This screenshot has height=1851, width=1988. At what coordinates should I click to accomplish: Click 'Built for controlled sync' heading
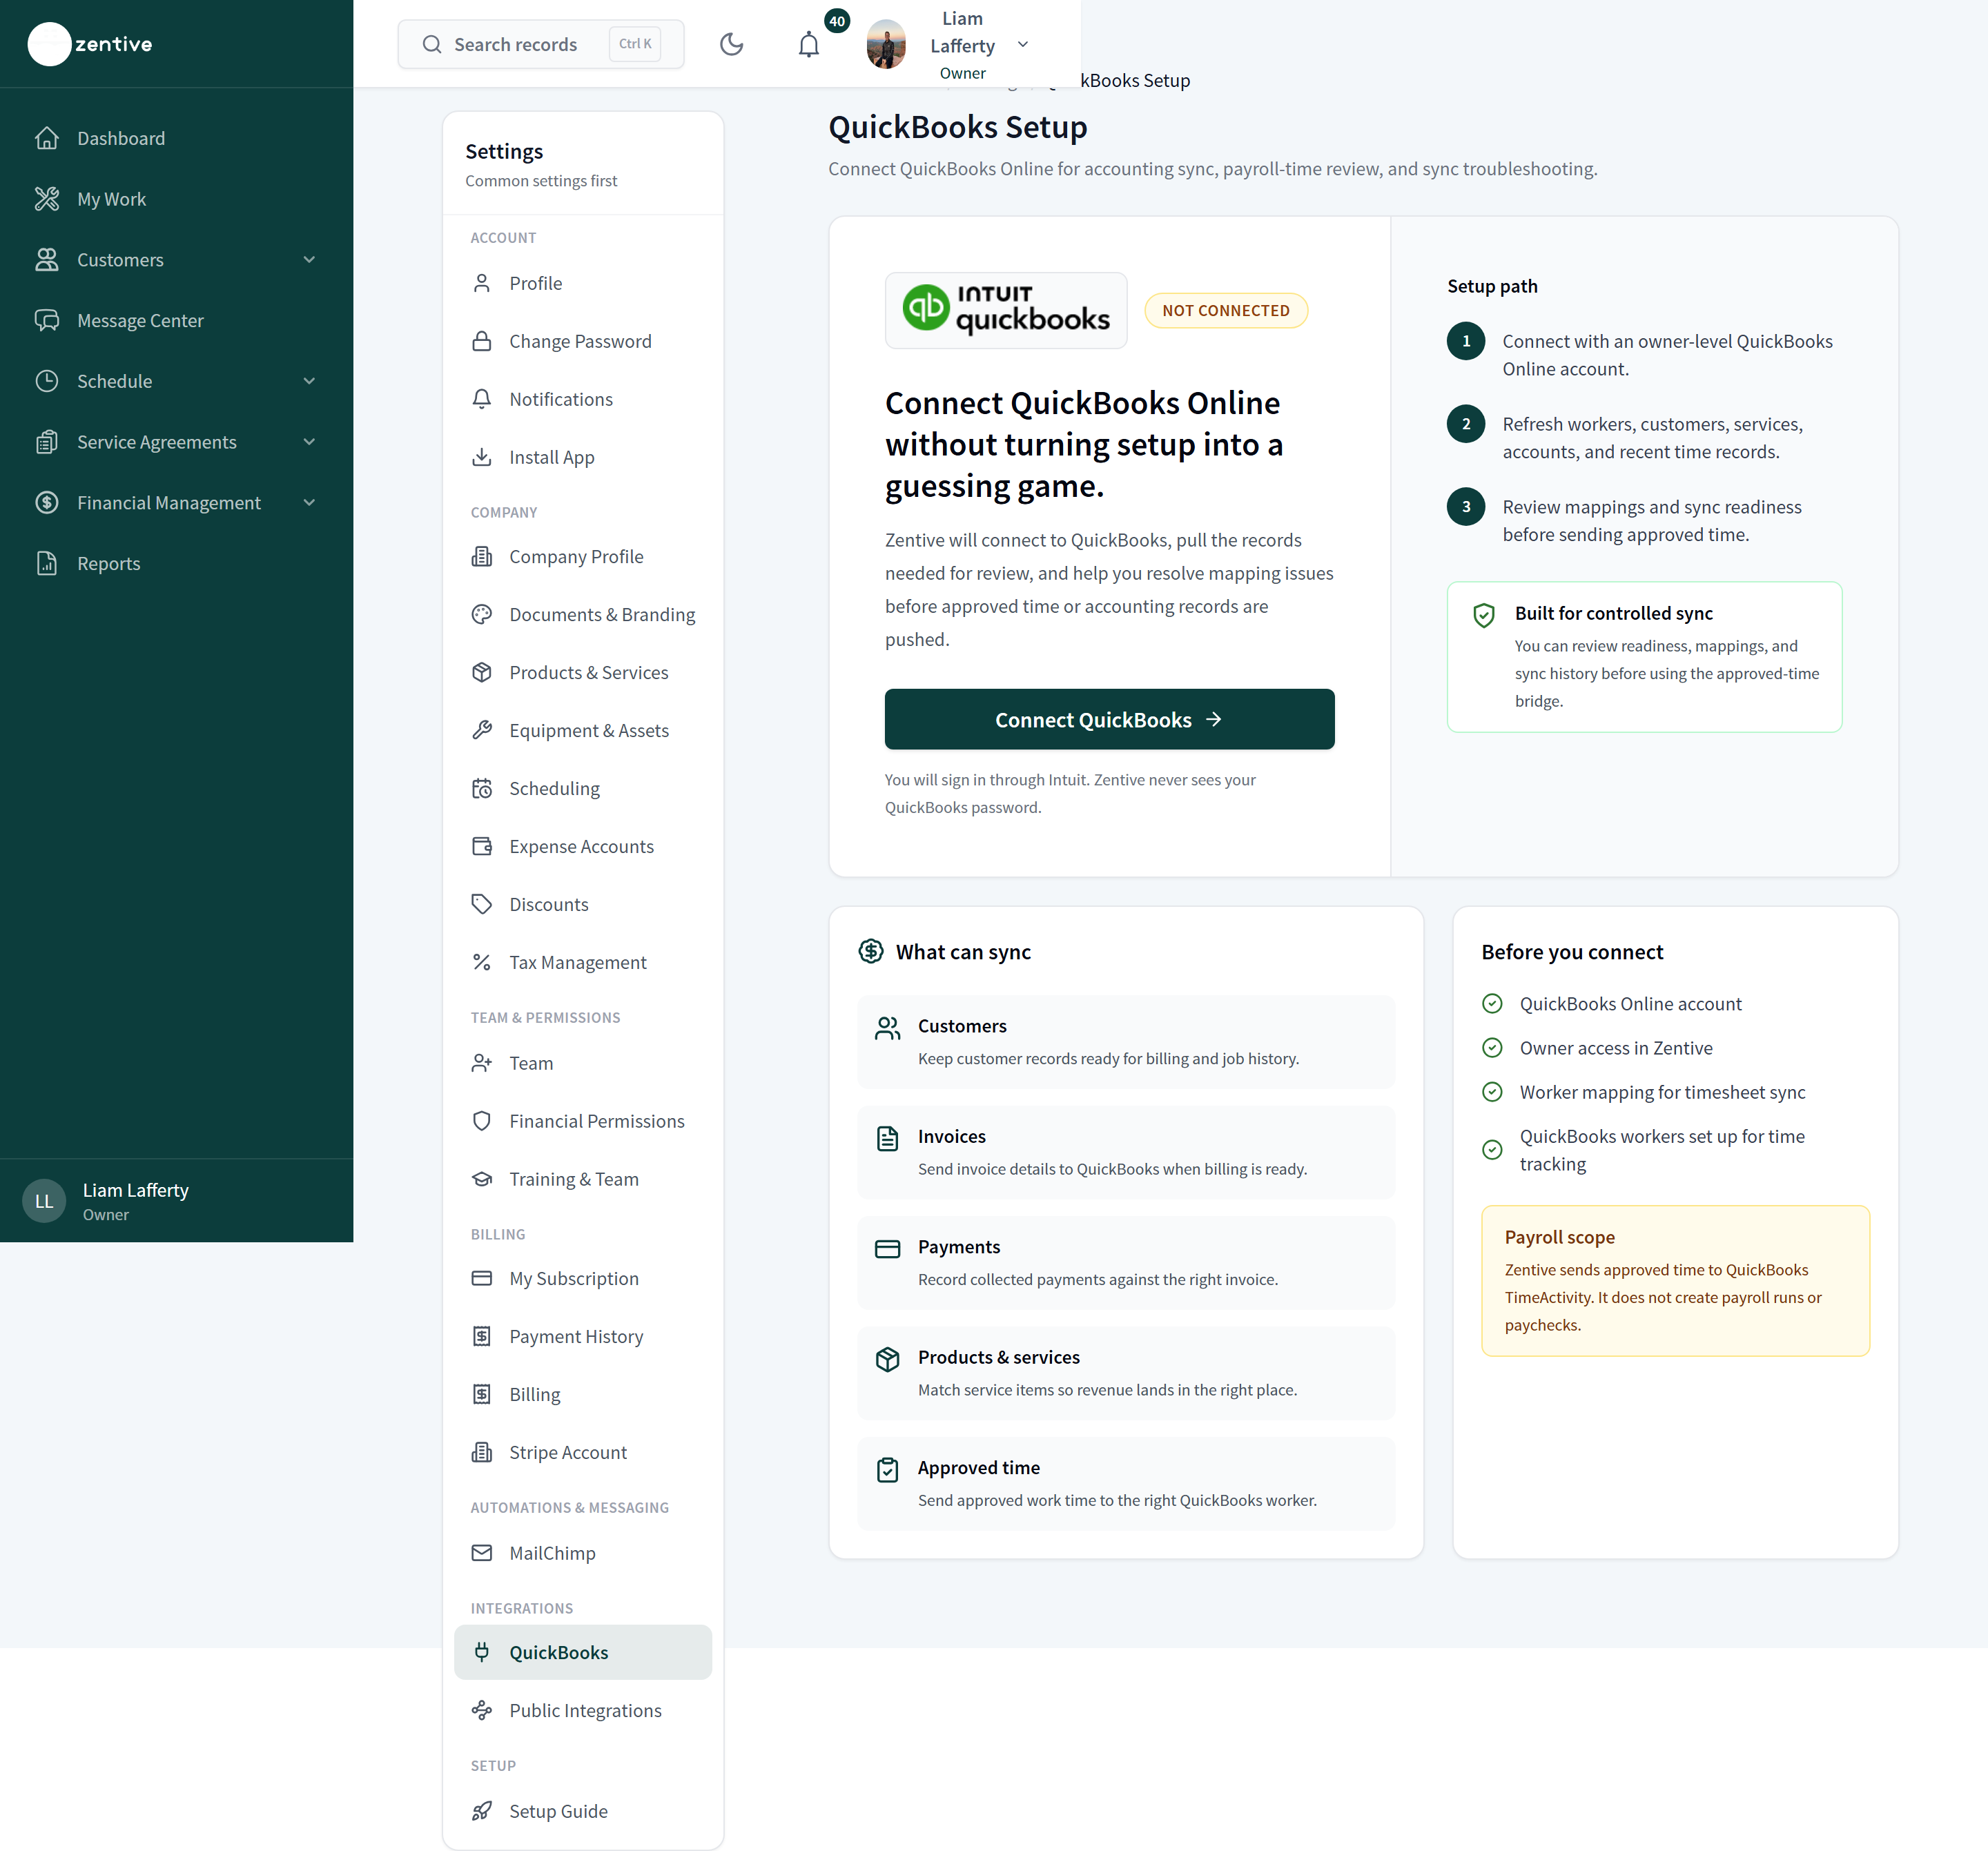tap(1613, 613)
